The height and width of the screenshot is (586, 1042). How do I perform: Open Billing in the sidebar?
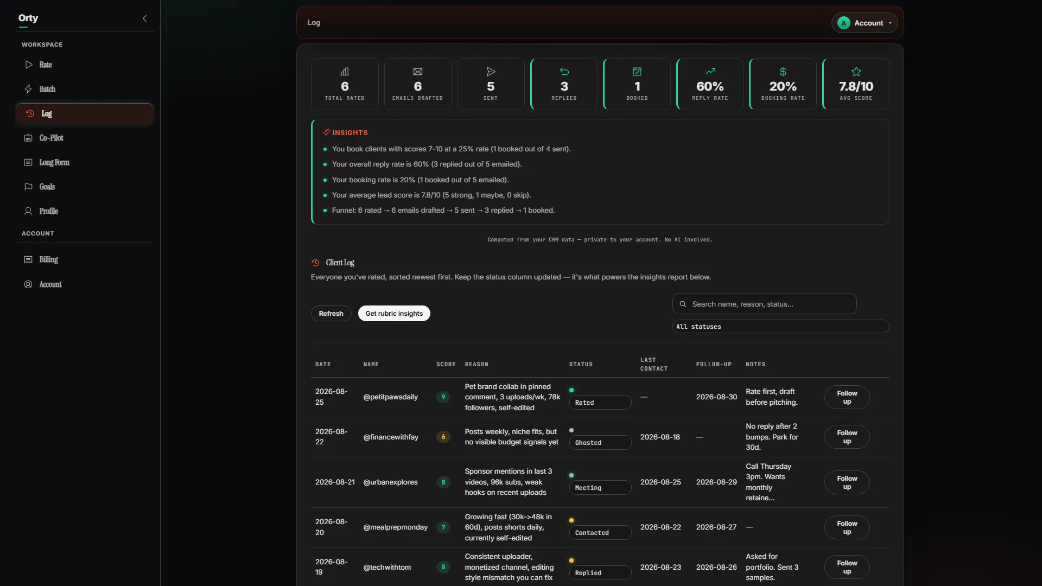coord(85,259)
